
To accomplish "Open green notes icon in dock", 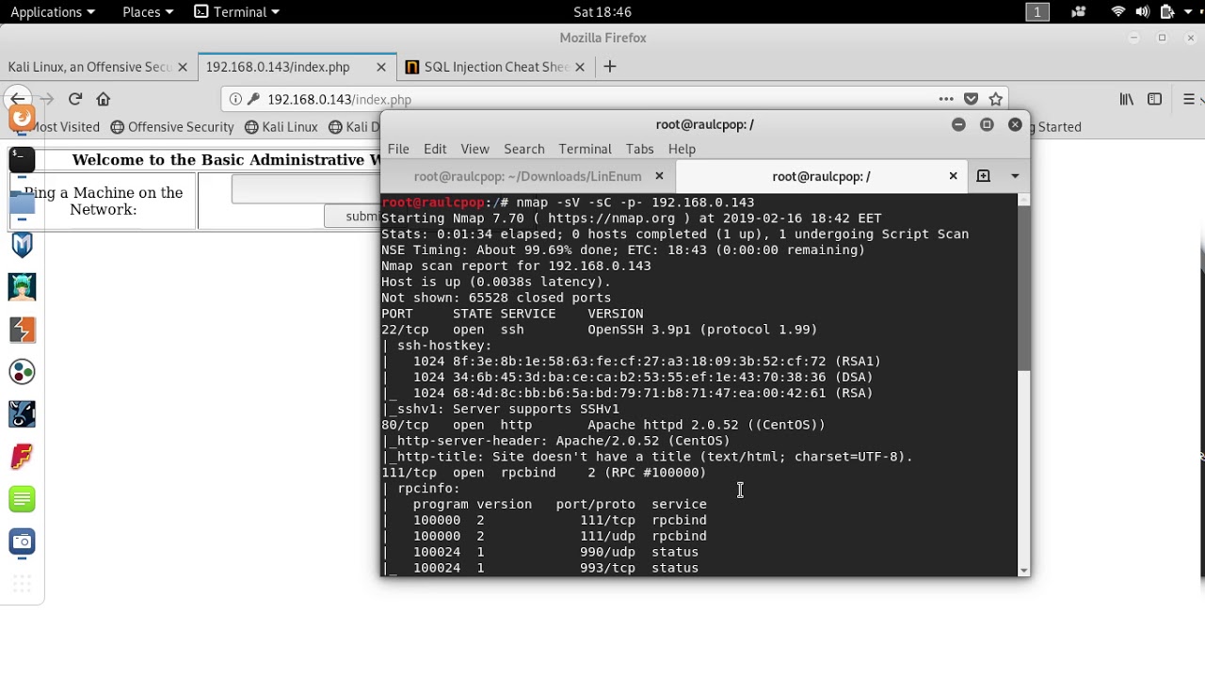I will coord(22,499).
